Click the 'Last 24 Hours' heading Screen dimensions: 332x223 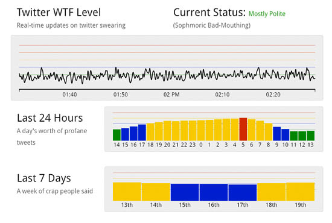50,118
